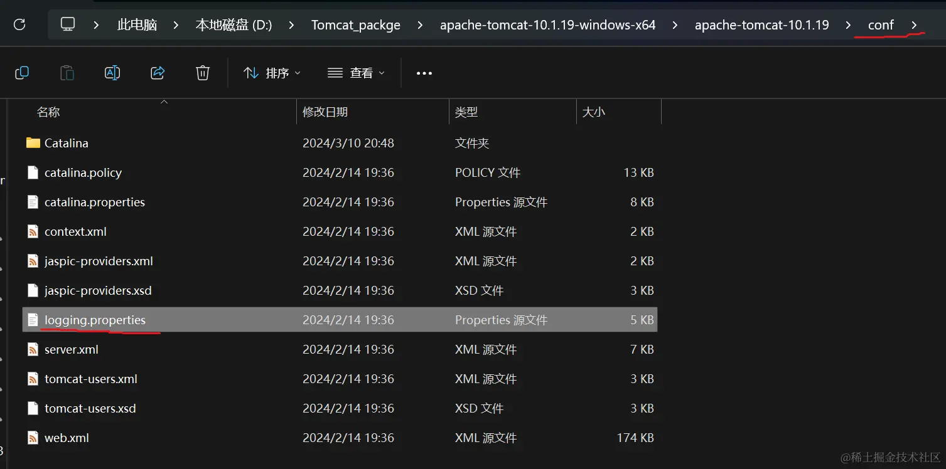946x469 pixels.
Task: Select the Rename icon
Action: point(112,73)
